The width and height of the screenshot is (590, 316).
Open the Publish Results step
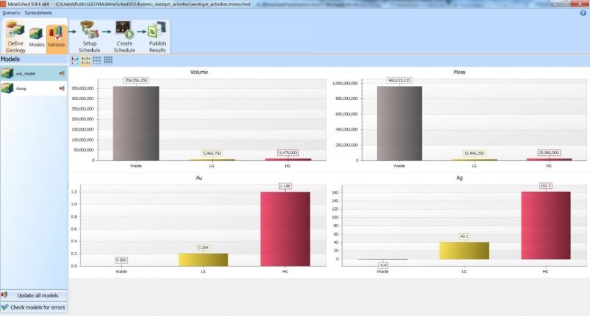pyautogui.click(x=157, y=37)
